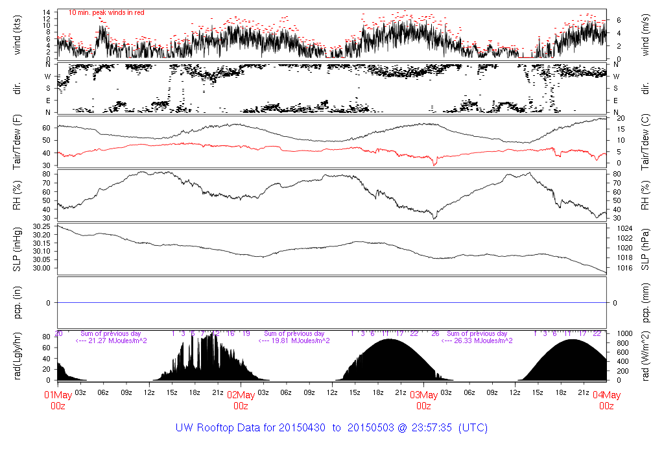
Task: Click the "21.27 MJoules/m^2" daily sum
Action: [x=117, y=340]
